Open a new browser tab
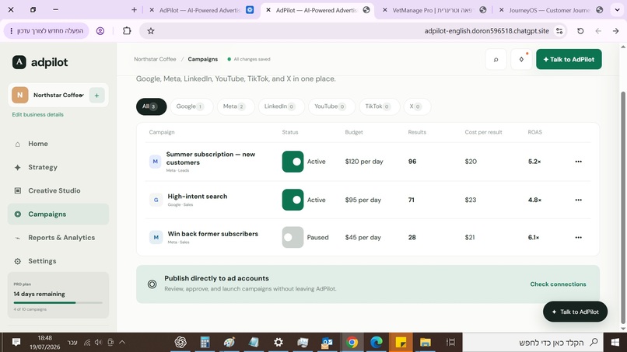 pyautogui.click(x=134, y=10)
